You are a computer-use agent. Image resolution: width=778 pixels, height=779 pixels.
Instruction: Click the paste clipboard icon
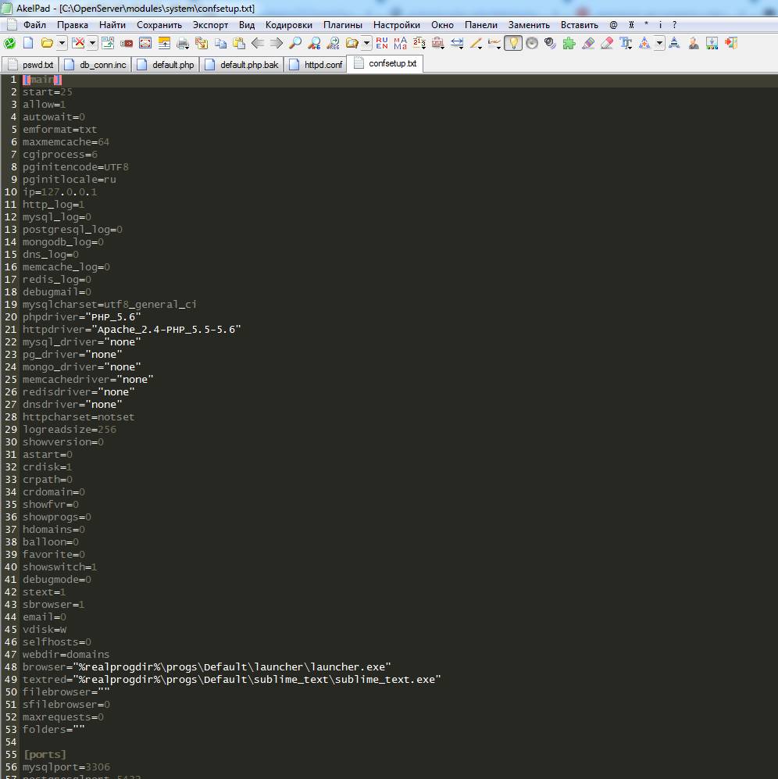pyautogui.click(x=238, y=44)
